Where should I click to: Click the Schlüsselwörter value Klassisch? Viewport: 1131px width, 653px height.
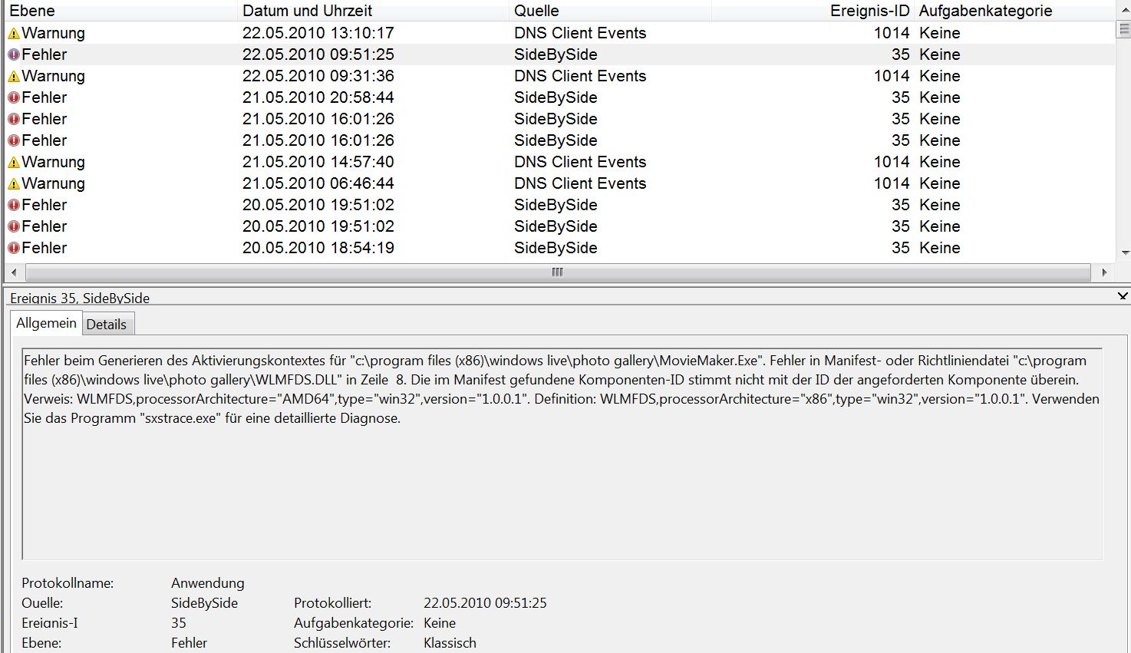pos(450,643)
